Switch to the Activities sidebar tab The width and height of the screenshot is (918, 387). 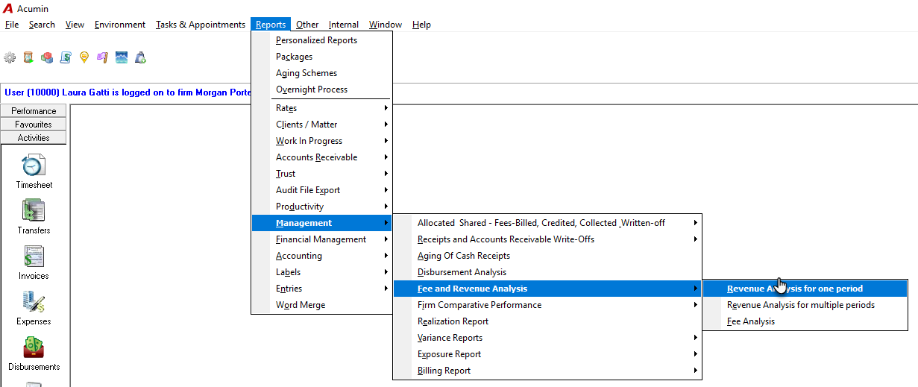click(34, 138)
